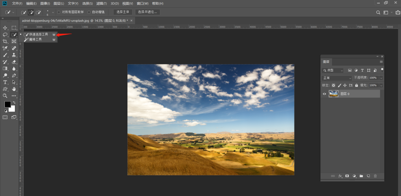Click the 选择并遮住 button
This screenshot has width=401, height=196.
(x=147, y=12)
